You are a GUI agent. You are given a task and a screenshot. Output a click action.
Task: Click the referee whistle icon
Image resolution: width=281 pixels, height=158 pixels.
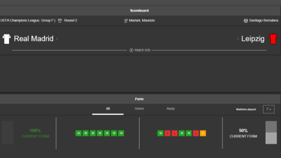click(126, 21)
